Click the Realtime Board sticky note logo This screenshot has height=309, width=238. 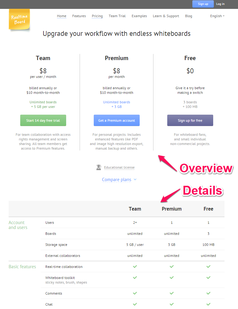coord(19,19)
